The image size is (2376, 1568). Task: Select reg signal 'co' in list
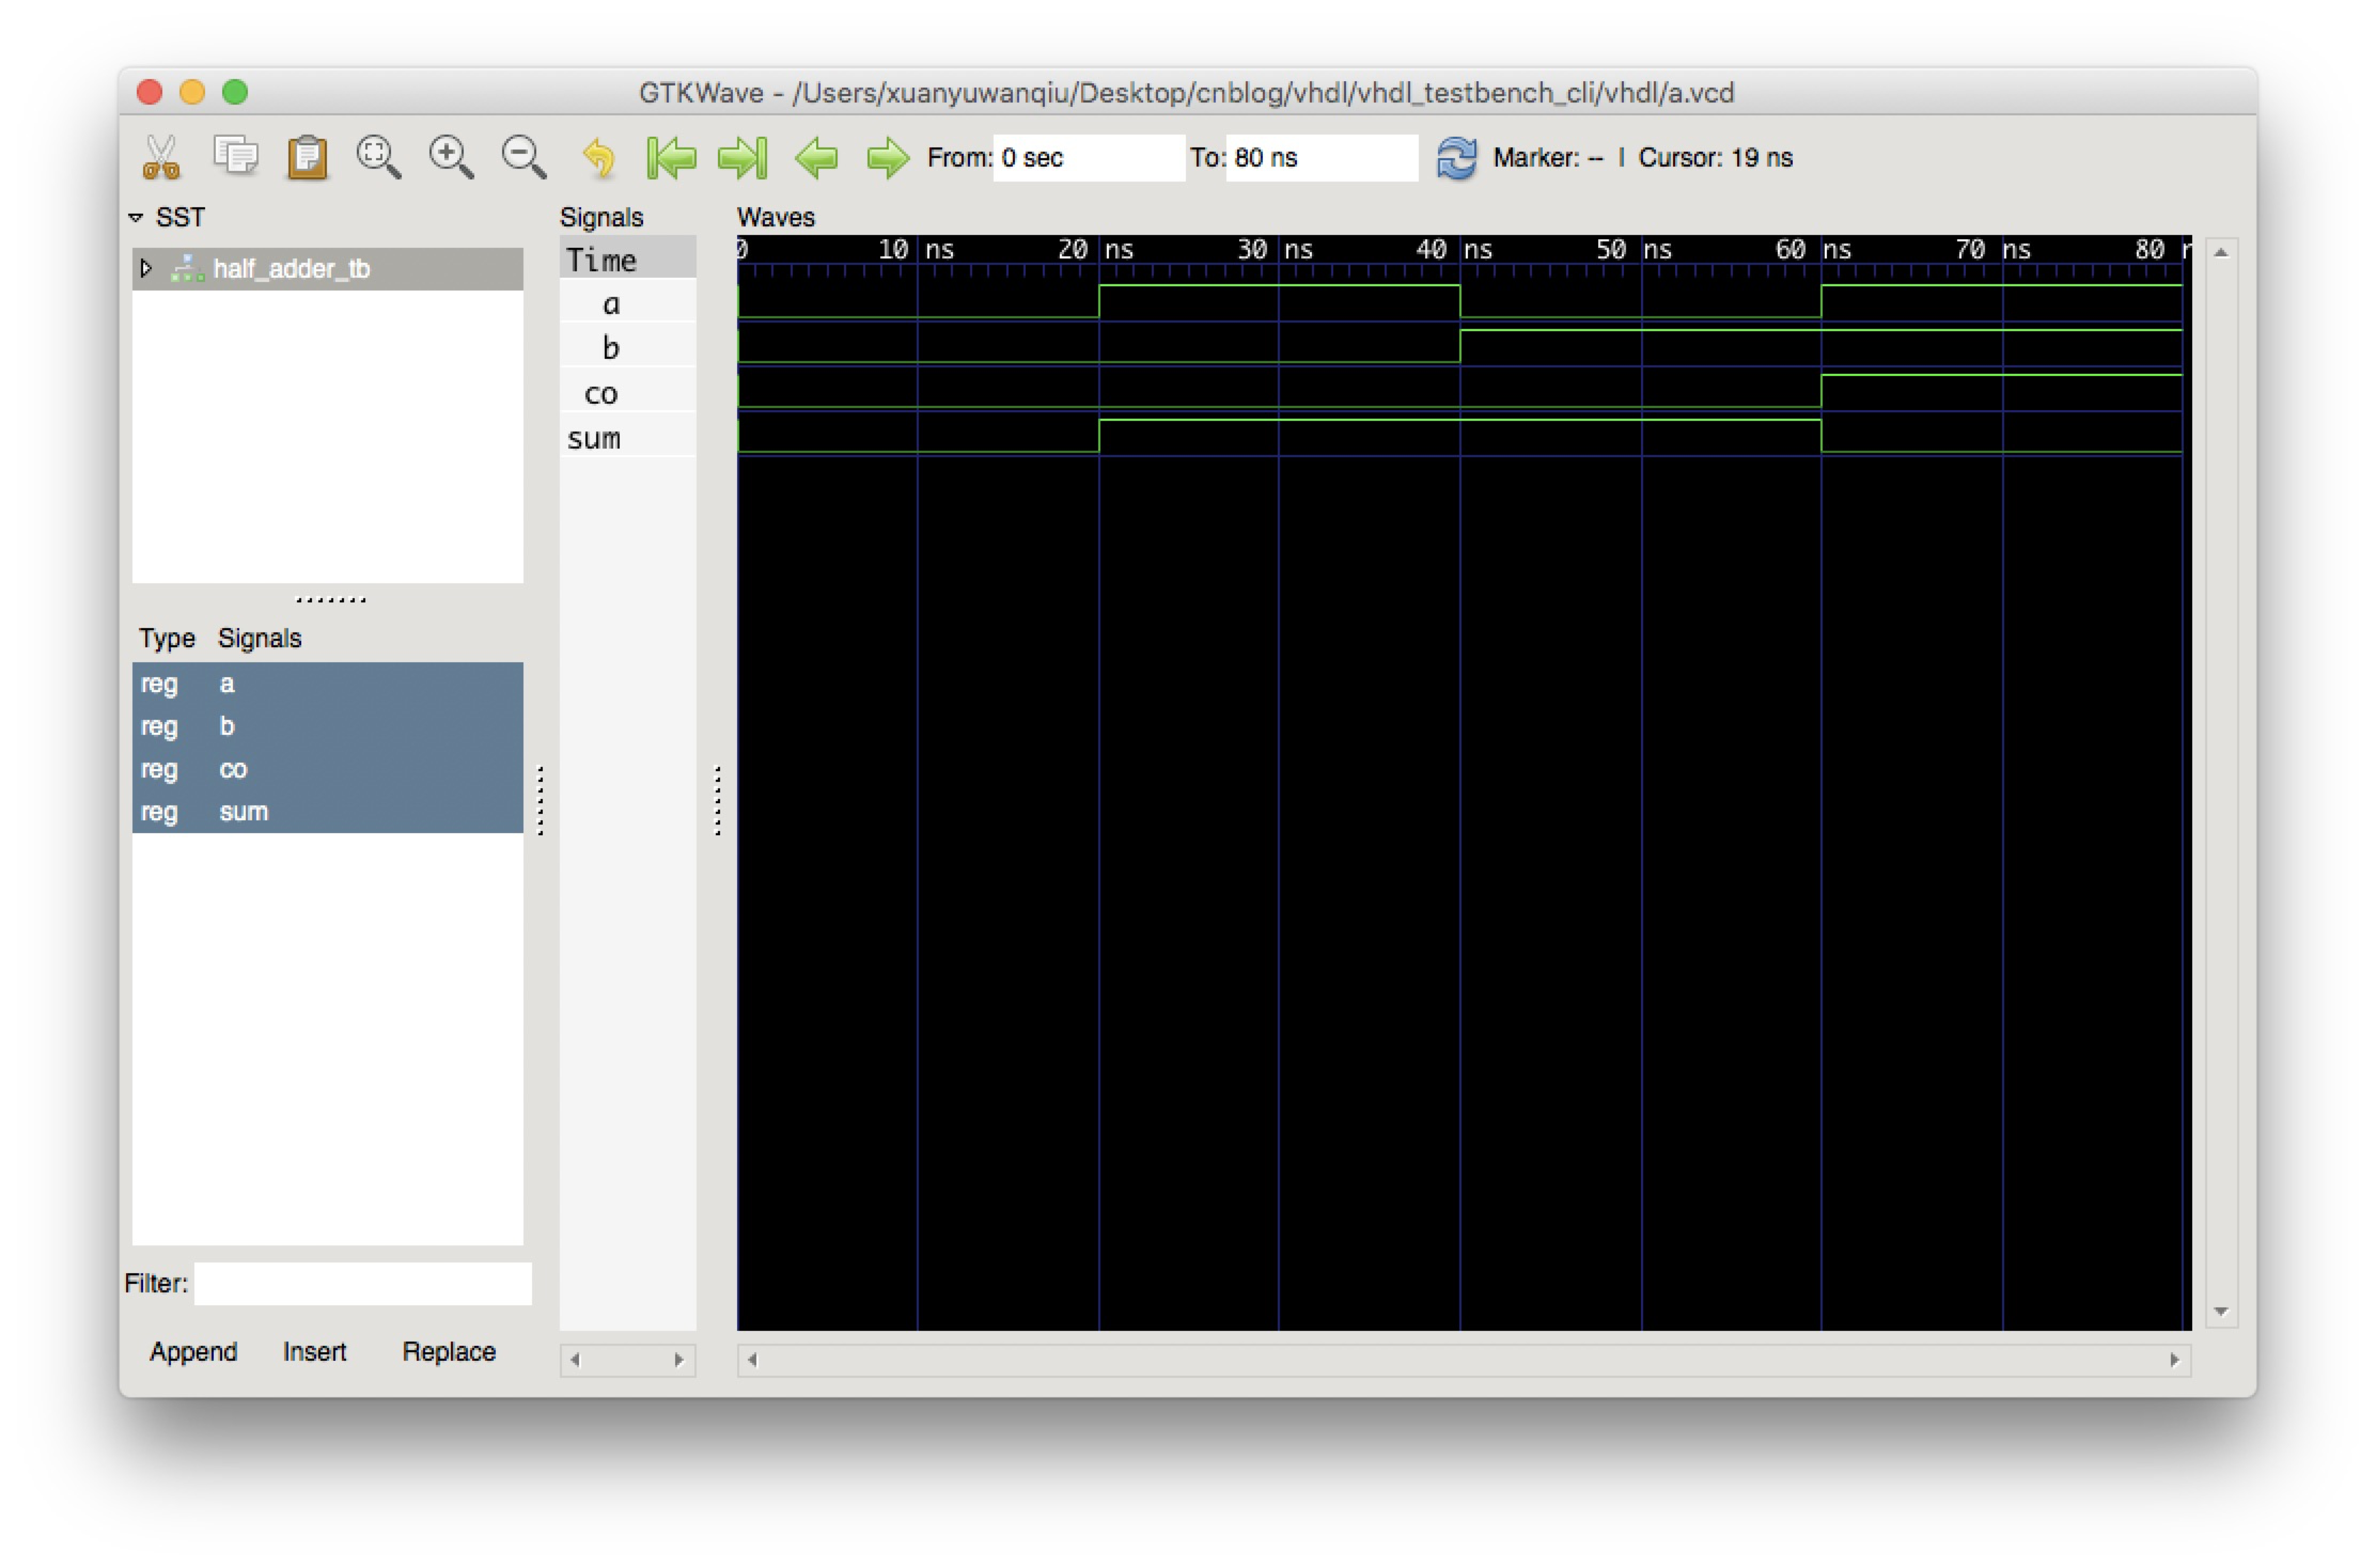pyautogui.click(x=327, y=769)
